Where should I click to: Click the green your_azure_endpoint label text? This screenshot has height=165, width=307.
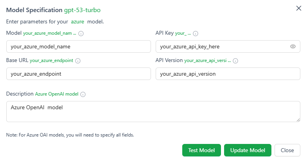(x=52, y=60)
